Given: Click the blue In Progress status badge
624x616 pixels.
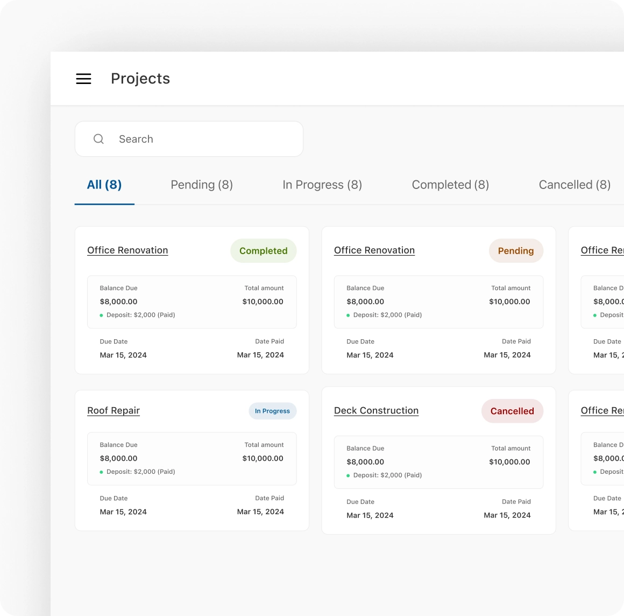Looking at the screenshot, I should coord(272,411).
